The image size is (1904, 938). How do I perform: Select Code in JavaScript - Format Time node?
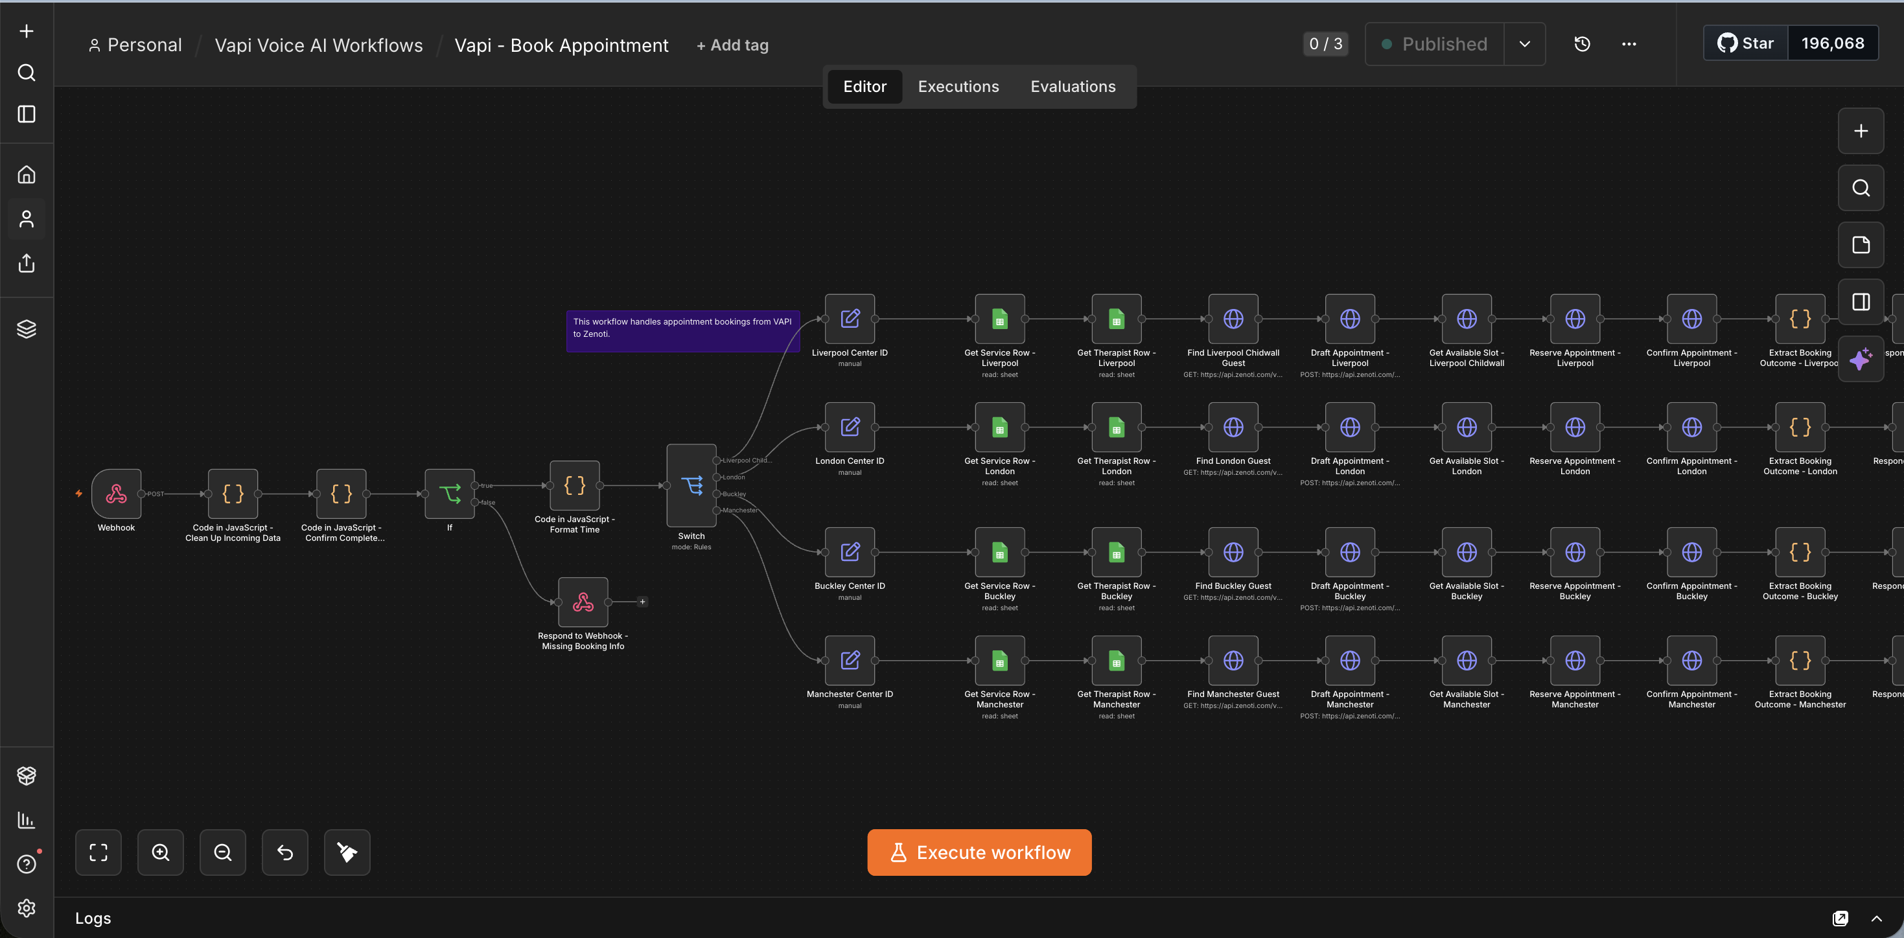coord(574,485)
